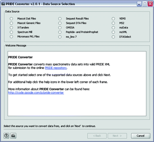Choose the mzData option

pos(113,28)
